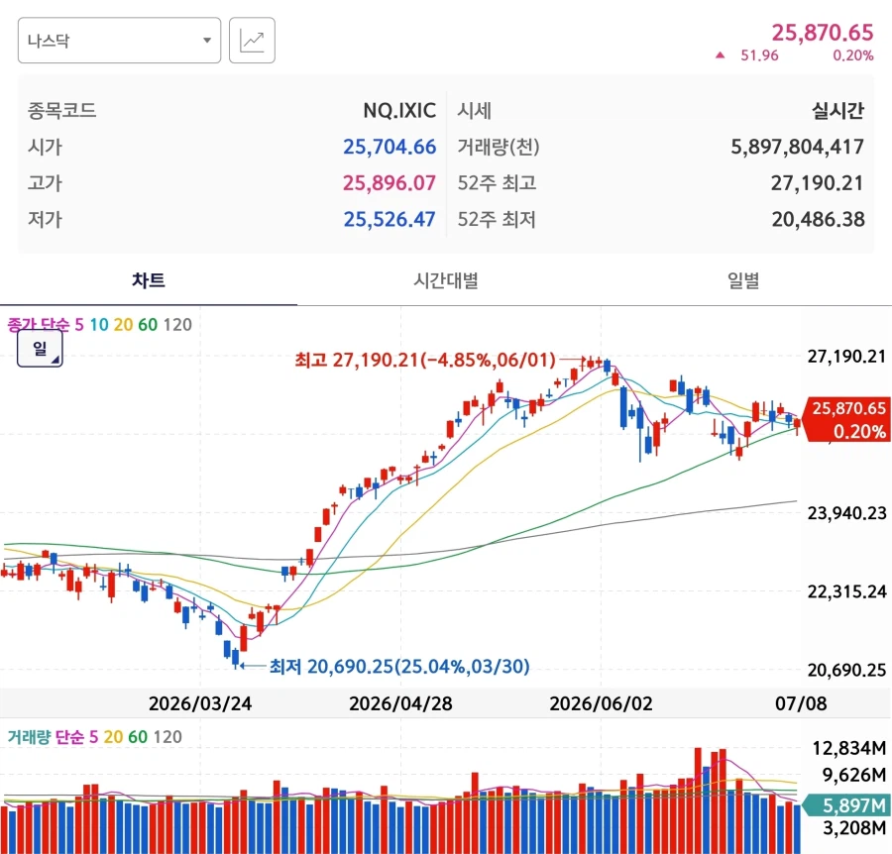Click the 12,834M volume axis label
The width and height of the screenshot is (892, 854).
tap(849, 748)
